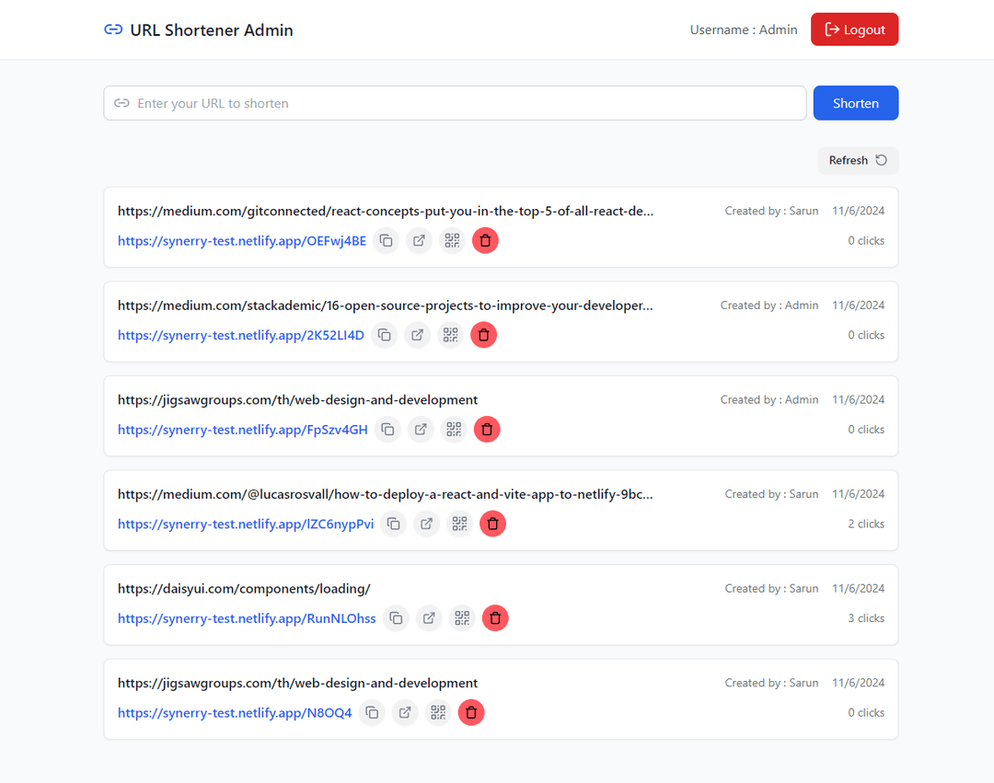The height and width of the screenshot is (783, 994).
Task: Open the RunNLOhss link externally
Action: click(429, 618)
